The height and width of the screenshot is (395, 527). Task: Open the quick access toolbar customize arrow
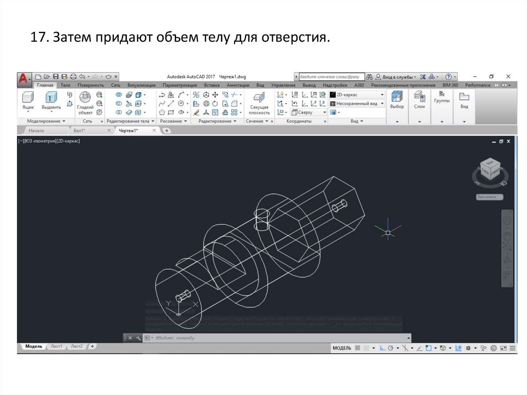(x=116, y=77)
